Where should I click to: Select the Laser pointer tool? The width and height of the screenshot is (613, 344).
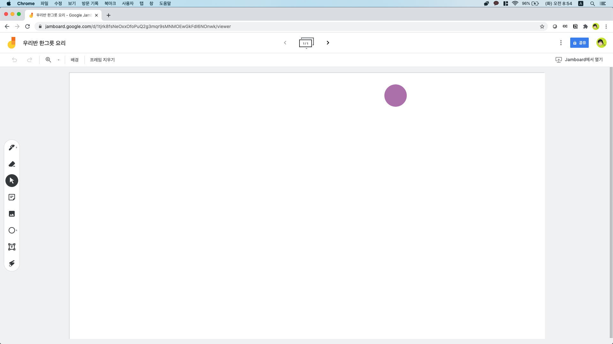click(x=12, y=263)
